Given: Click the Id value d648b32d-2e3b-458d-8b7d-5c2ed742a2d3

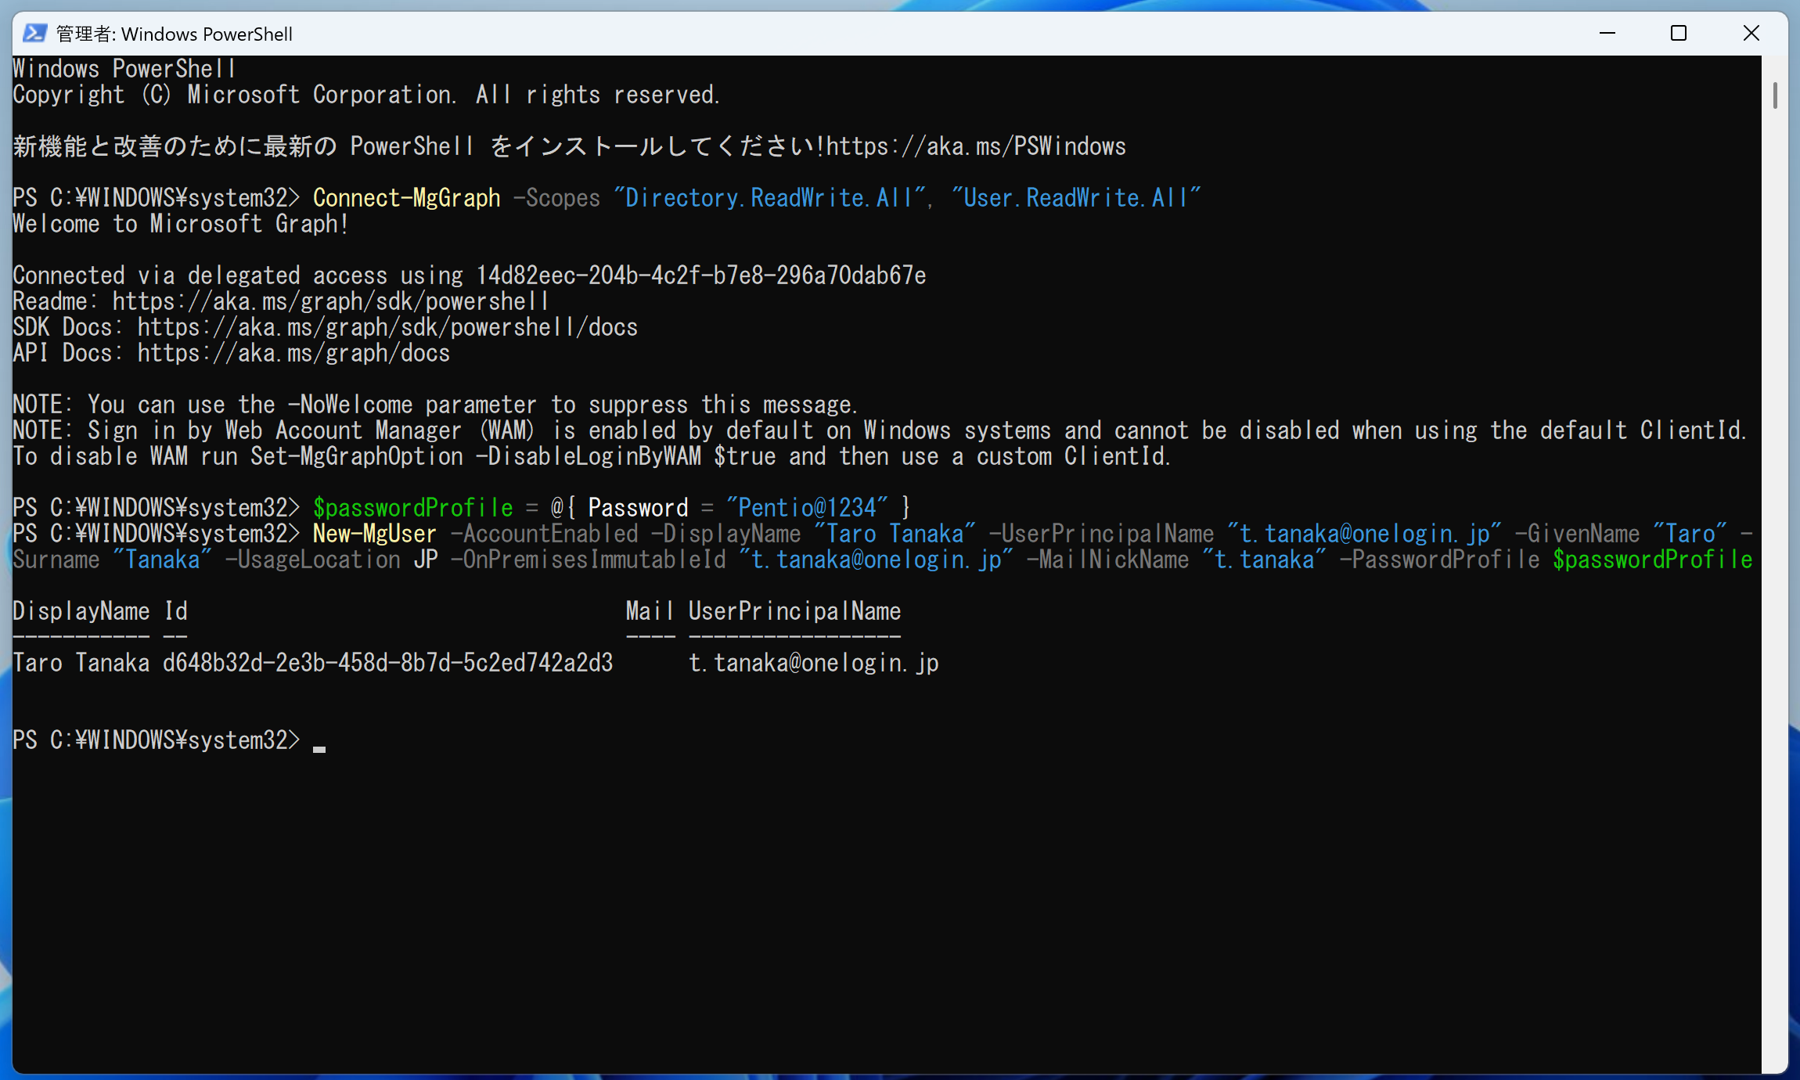Looking at the screenshot, I should click(387, 663).
